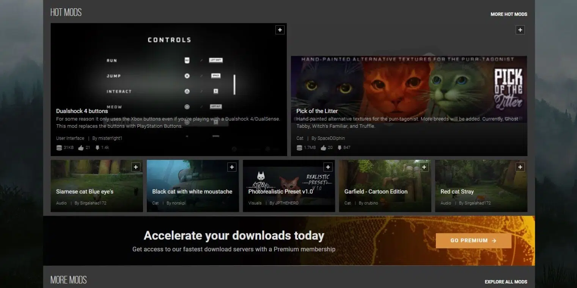Click file size icon on Dualshock 4 buttons
577x288 pixels.
coord(59,148)
